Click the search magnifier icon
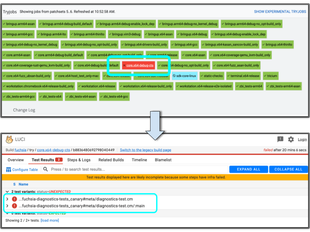 pos(46,169)
